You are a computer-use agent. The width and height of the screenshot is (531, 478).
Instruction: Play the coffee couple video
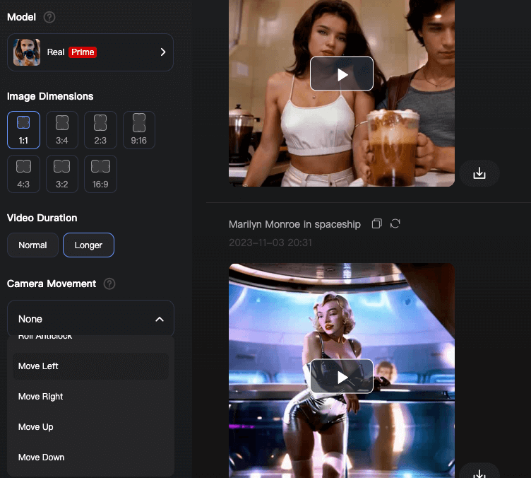pos(342,74)
